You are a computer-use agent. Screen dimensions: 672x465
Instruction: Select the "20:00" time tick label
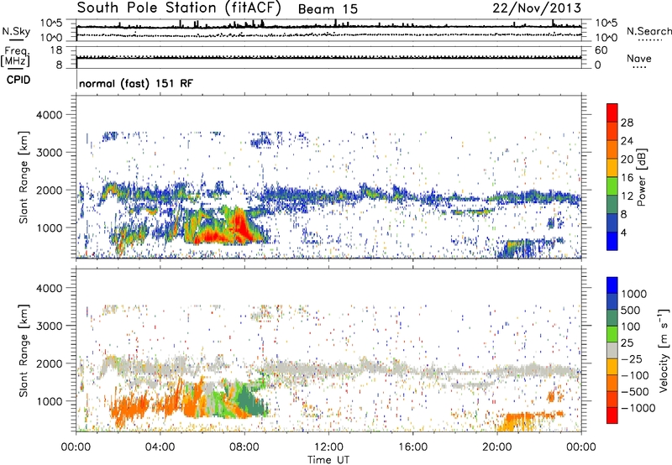coord(496,447)
